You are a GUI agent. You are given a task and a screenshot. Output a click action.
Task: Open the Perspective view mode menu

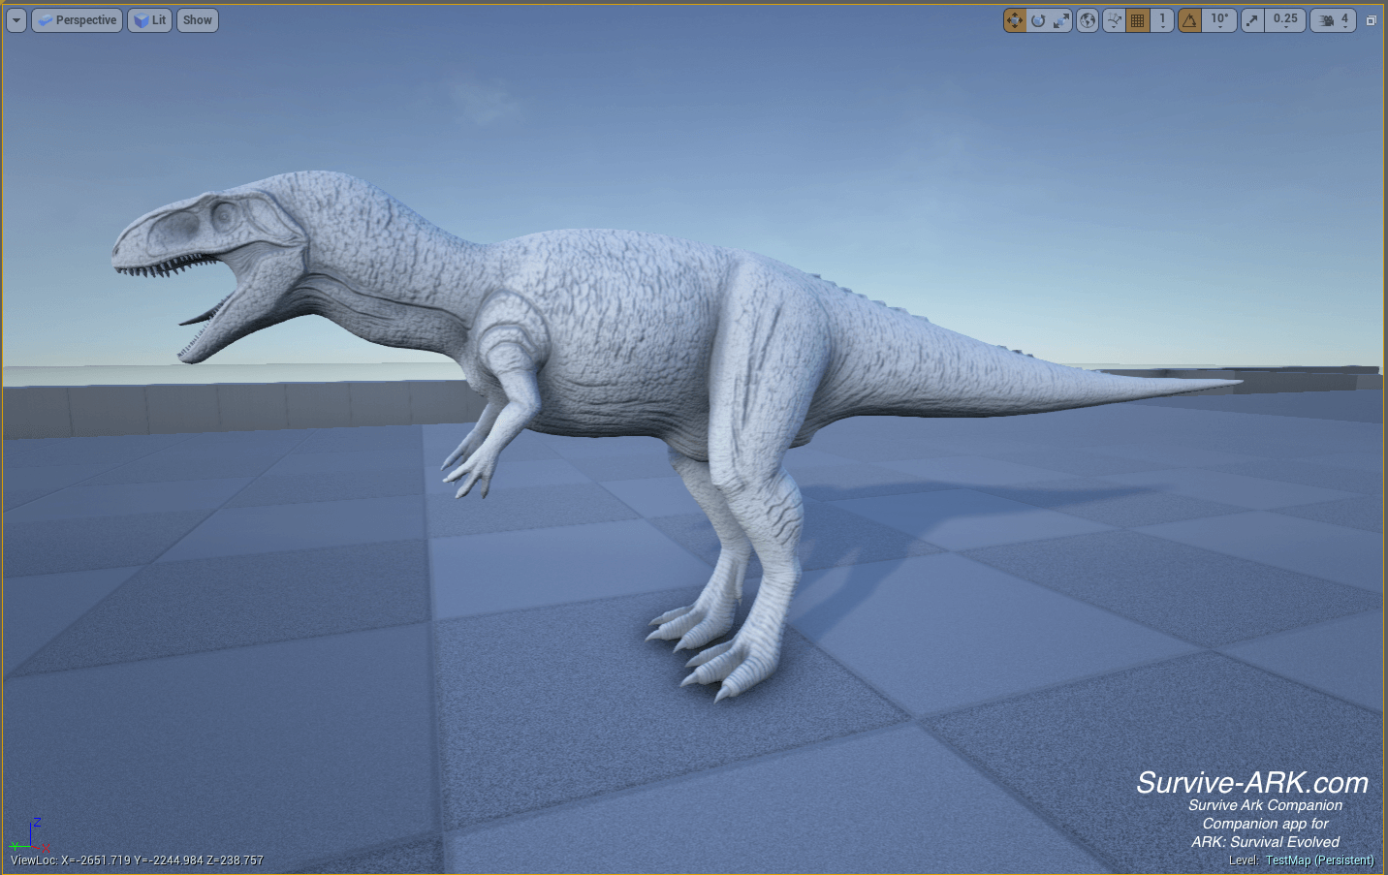click(78, 20)
